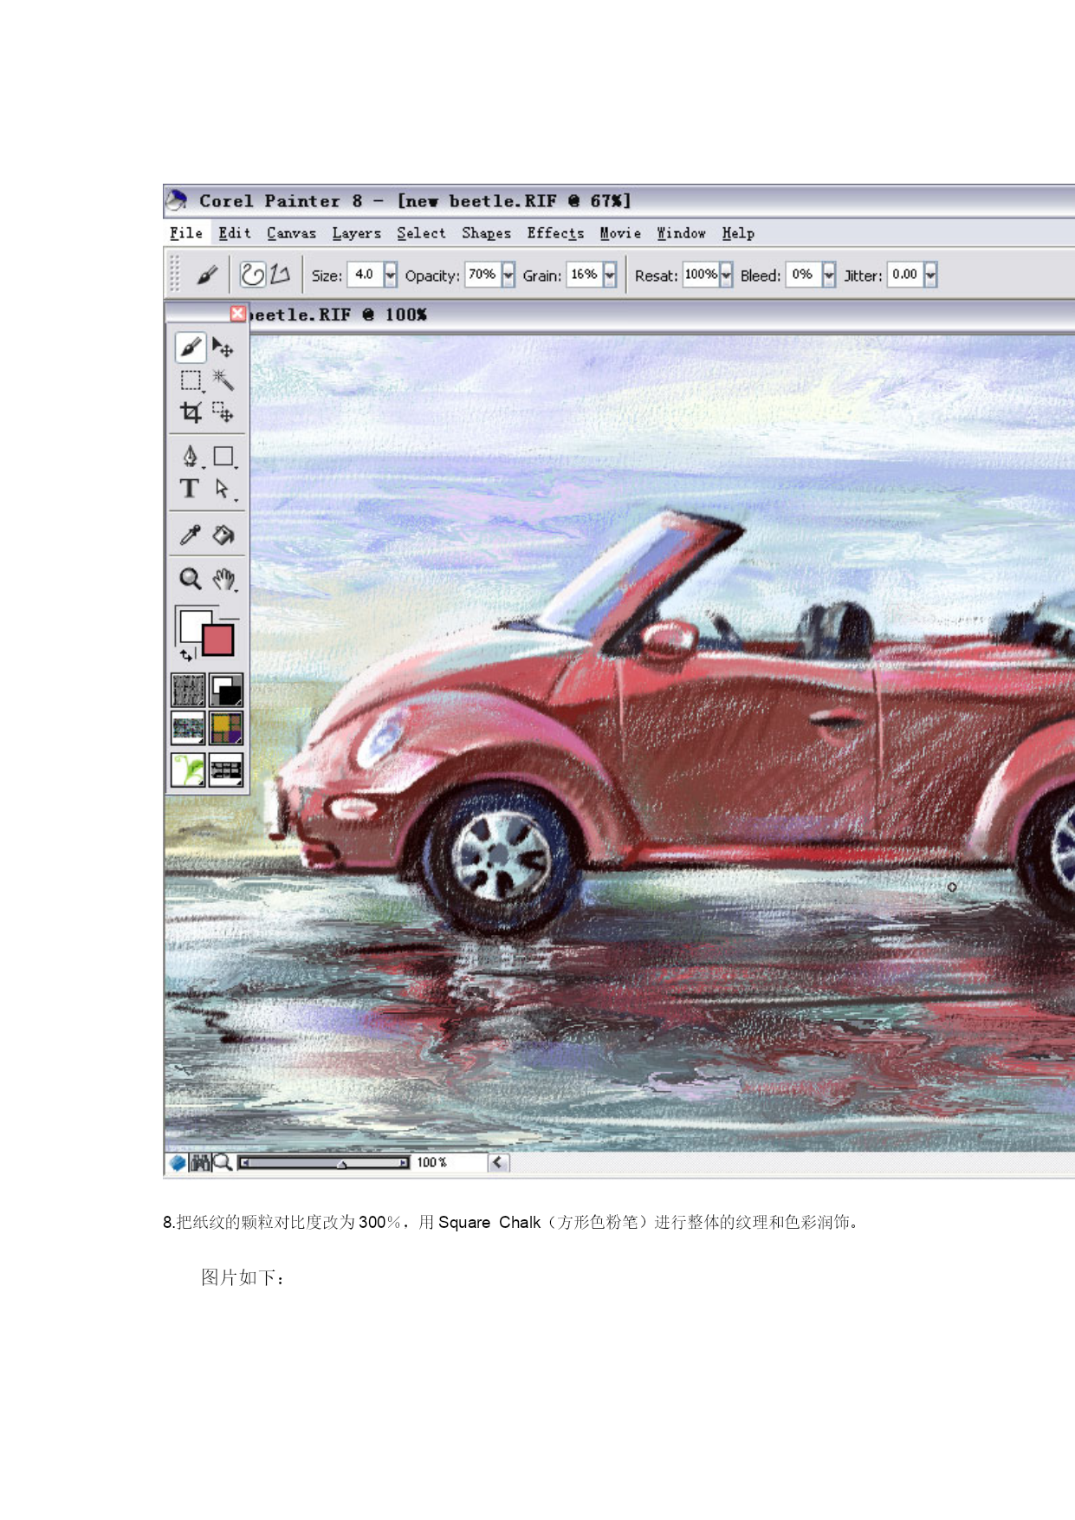
Task: Select the Magic Wand tool
Action: (223, 380)
